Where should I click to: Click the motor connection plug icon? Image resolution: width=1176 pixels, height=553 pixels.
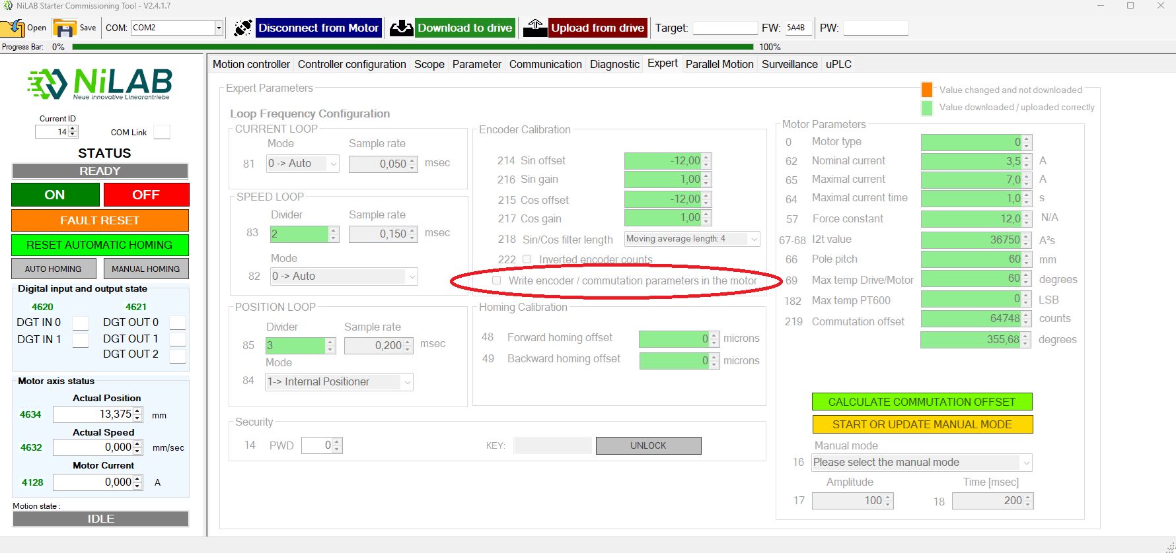[242, 28]
